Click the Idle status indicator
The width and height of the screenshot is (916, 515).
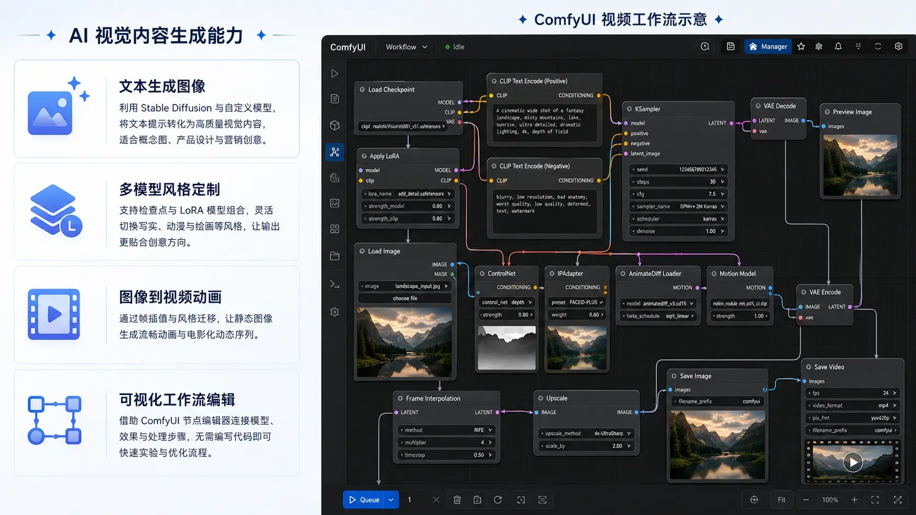[x=455, y=47]
